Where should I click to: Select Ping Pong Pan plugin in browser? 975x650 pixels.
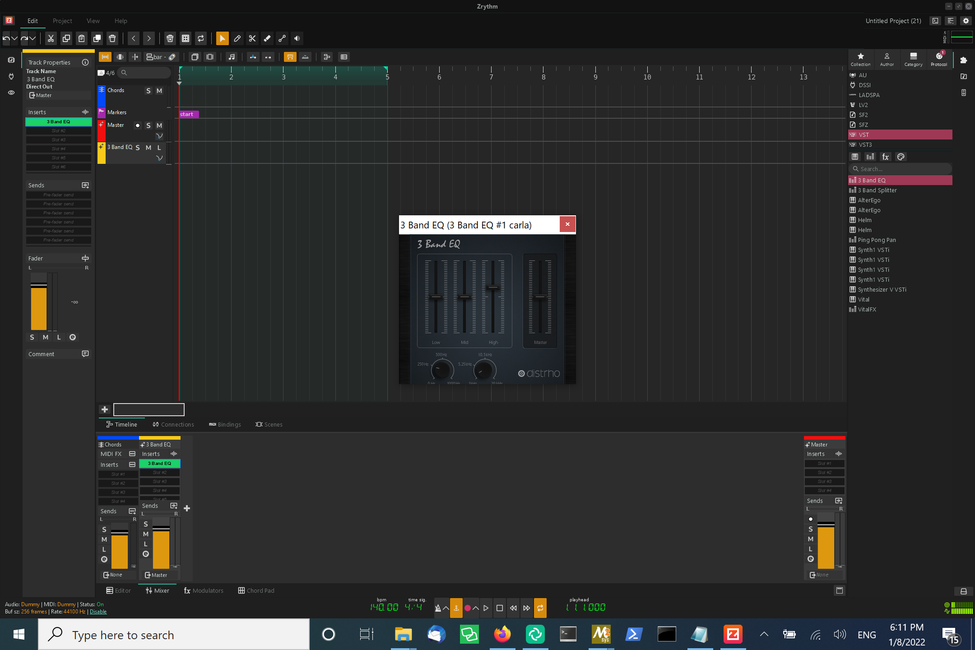pyautogui.click(x=877, y=240)
